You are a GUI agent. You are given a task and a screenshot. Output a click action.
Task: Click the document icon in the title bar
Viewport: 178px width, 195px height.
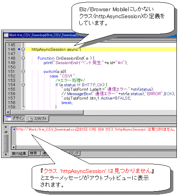(x=6, y=35)
